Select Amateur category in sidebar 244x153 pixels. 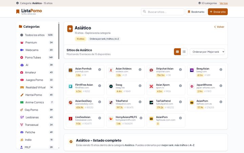pos(37,72)
